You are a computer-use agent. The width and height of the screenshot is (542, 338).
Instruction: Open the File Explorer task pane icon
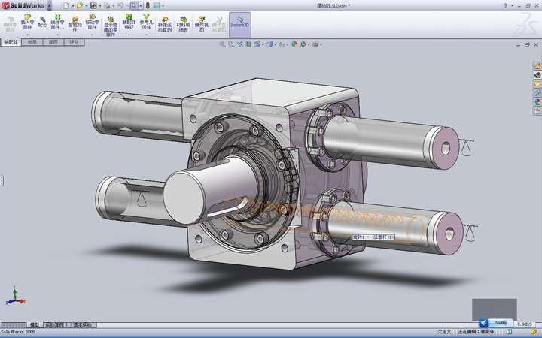[x=537, y=84]
